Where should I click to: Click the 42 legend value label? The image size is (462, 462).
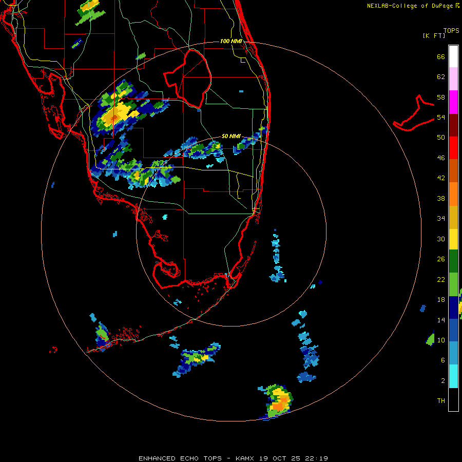point(441,178)
